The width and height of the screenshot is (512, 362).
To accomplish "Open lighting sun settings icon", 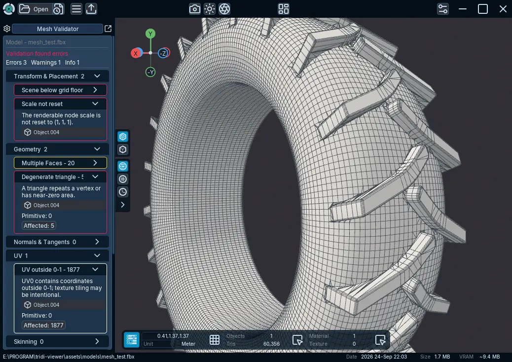I will click(210, 9).
